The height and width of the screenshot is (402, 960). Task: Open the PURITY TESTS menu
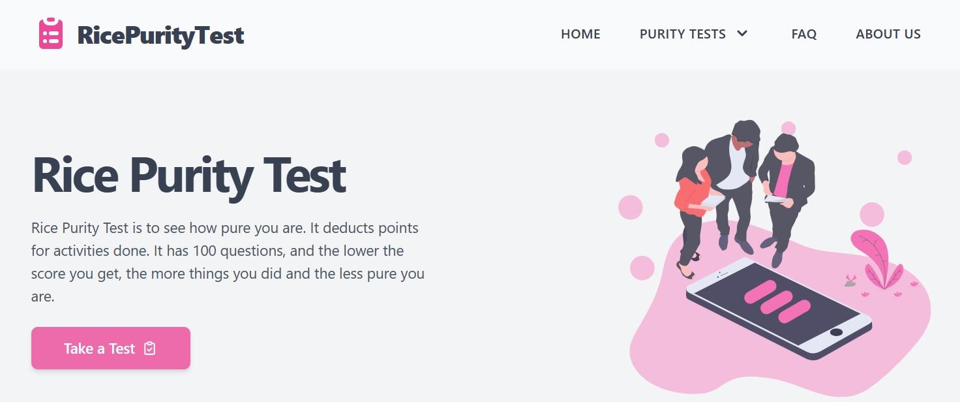pyautogui.click(x=683, y=34)
